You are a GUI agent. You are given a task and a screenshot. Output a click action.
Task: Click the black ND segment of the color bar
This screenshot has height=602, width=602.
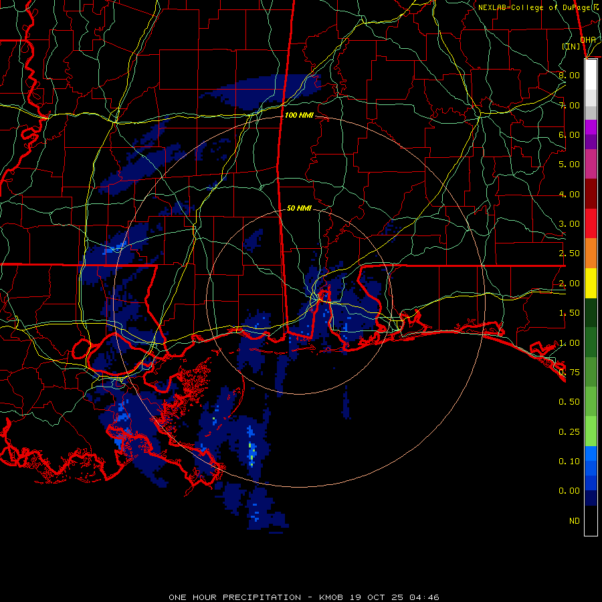[x=591, y=520]
